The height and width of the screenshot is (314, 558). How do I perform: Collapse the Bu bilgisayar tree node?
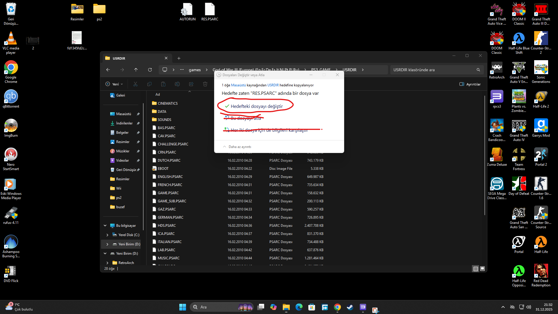click(105, 226)
